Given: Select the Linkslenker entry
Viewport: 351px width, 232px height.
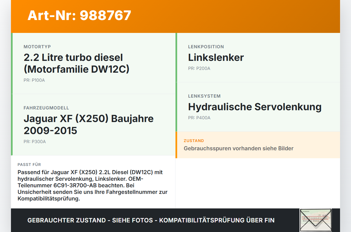Looking at the screenshot, I should coord(216,58).
